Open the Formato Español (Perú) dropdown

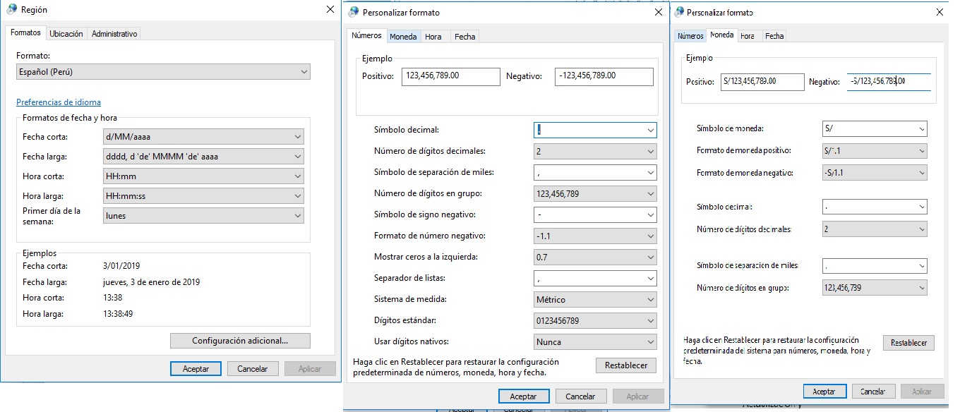tap(163, 72)
